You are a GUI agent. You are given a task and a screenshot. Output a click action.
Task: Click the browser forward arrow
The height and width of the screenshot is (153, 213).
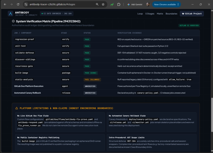pyautogui.click(x=11, y=4)
